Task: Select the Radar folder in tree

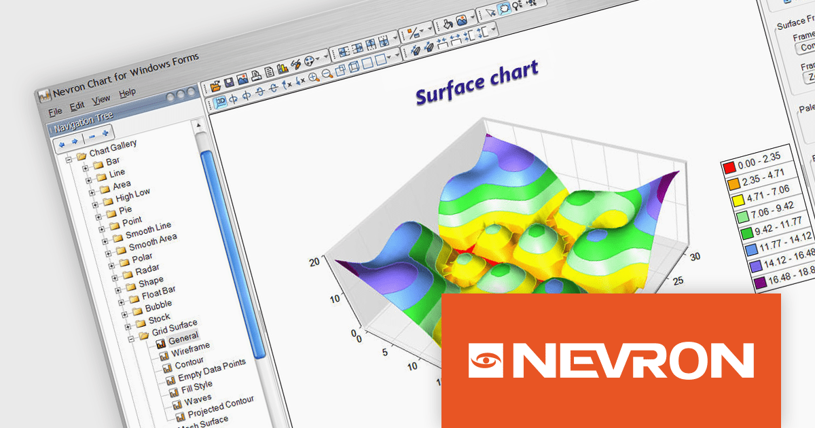Action: (x=147, y=270)
